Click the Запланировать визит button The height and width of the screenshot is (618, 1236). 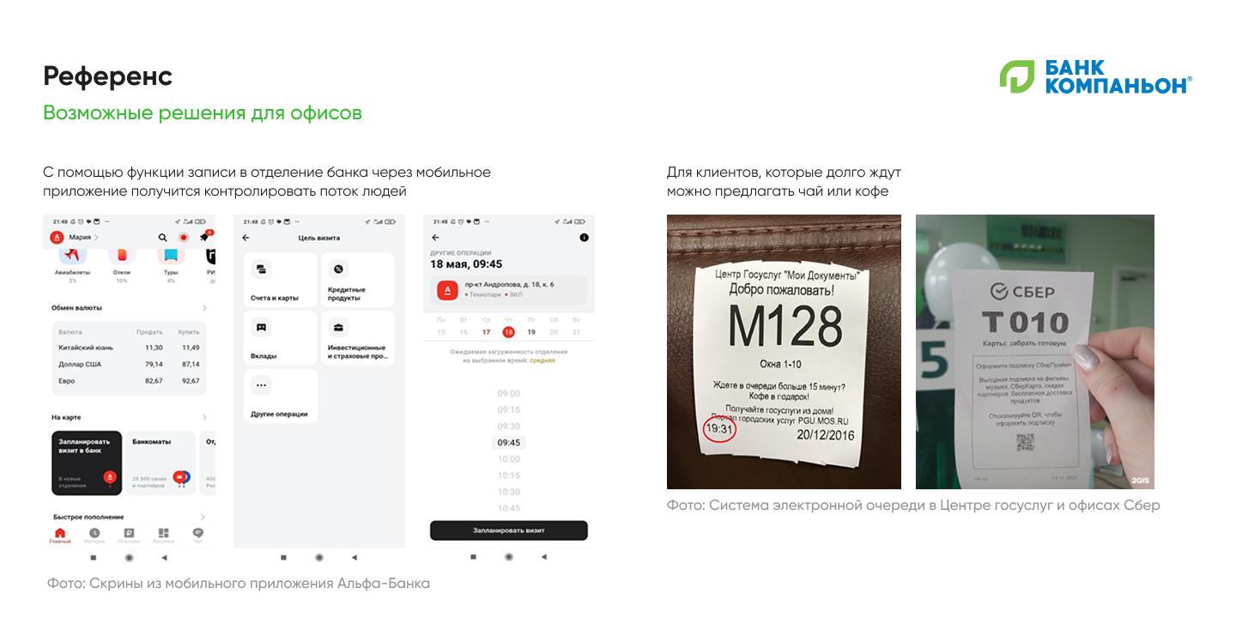tap(509, 530)
